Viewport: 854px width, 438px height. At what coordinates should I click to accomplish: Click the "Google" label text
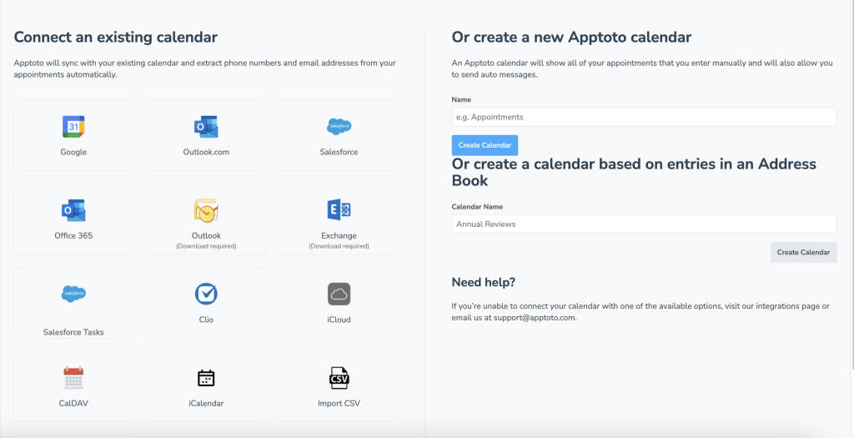73,152
